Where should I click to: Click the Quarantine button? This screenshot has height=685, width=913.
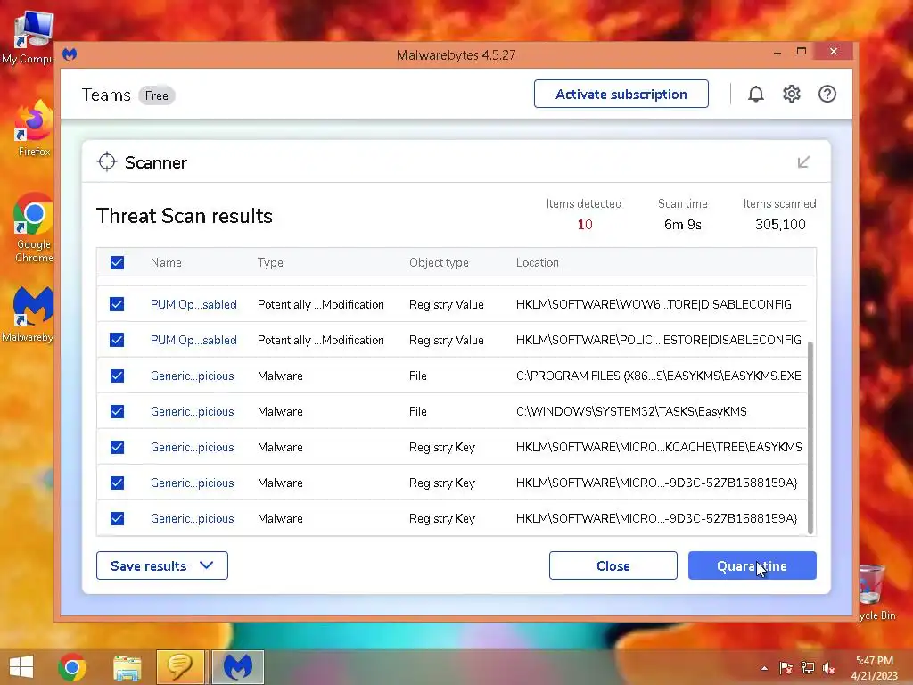[x=752, y=565]
